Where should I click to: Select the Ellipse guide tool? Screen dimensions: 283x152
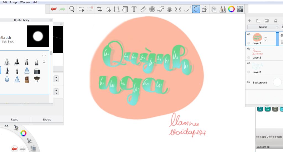pyautogui.click(x=152, y=9)
